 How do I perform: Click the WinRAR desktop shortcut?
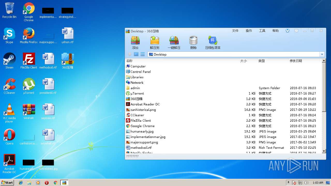pos(29,112)
